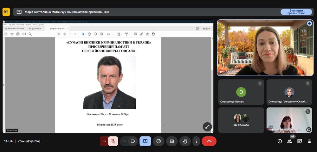Screen dimensions: 317x152
Task: Hang up with the red leave call button
Action: tap(209, 141)
